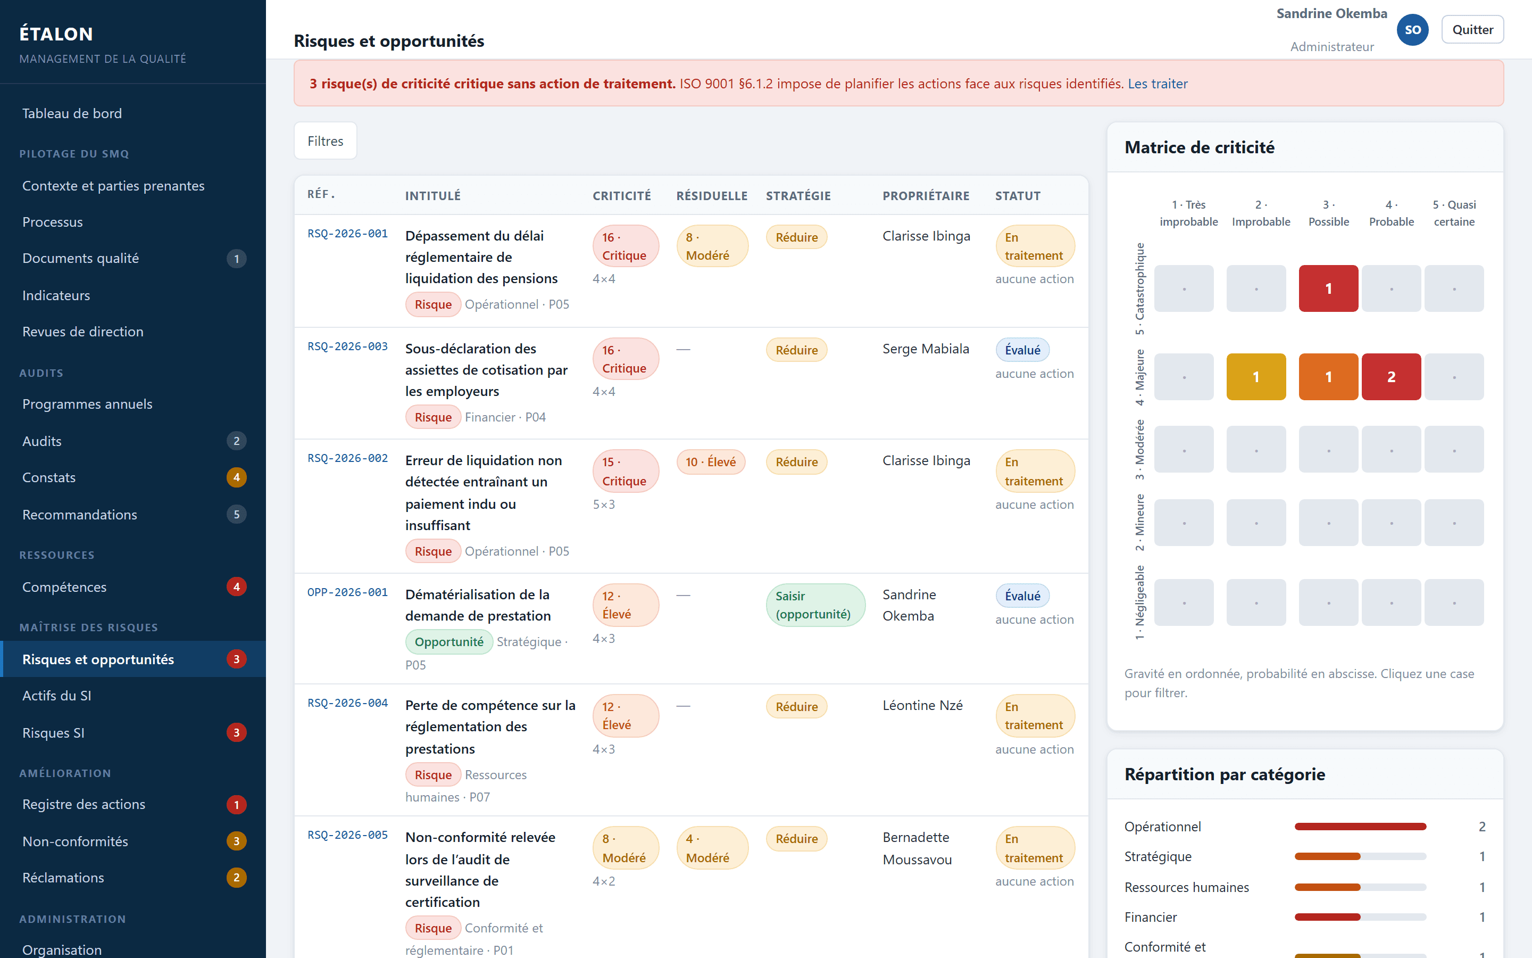The image size is (1532, 958).
Task: Open Audits menu entry
Action: point(133,441)
